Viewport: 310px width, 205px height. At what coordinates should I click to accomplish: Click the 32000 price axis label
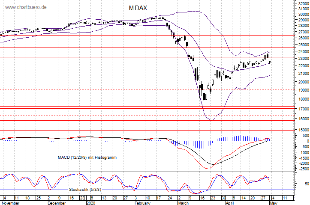tap(303, 3)
